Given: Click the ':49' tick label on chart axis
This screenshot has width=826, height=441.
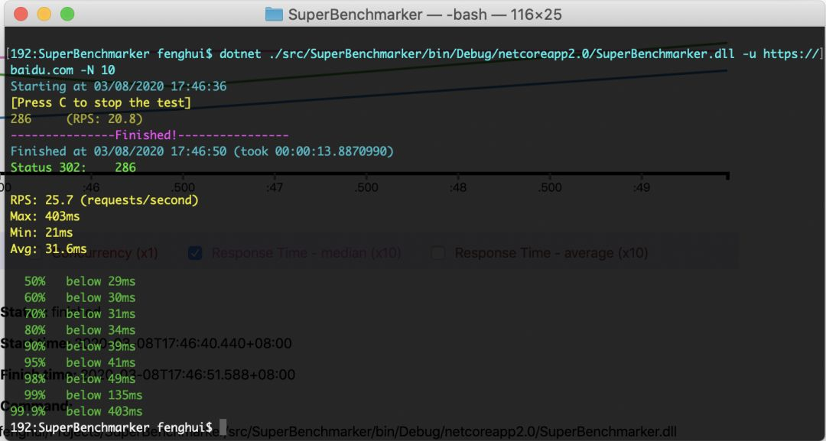Looking at the screenshot, I should click(x=641, y=187).
